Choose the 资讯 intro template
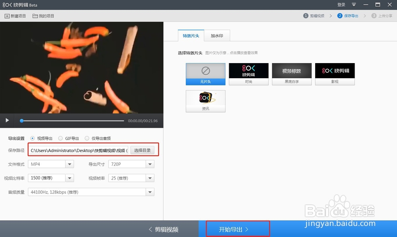The width and height of the screenshot is (397, 237). pos(205,101)
